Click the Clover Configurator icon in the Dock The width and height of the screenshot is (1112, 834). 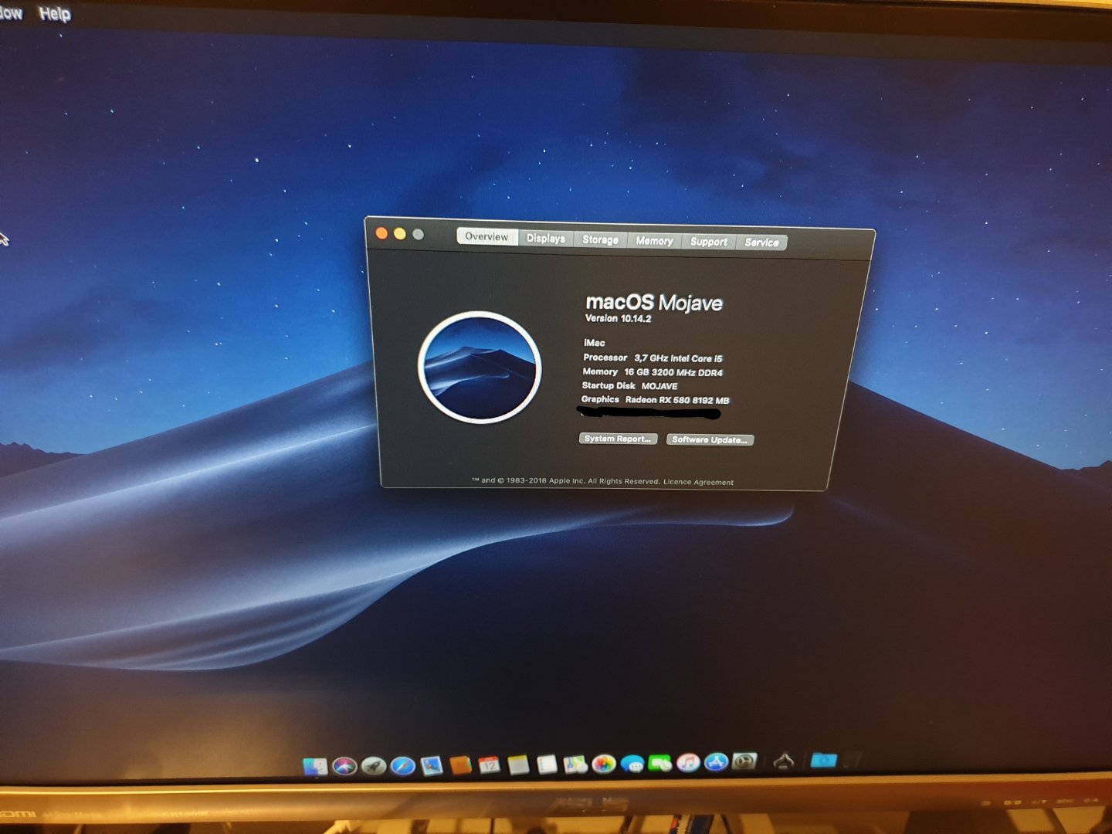pos(784,761)
